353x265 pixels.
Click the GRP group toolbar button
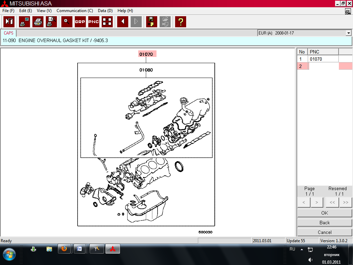(x=80, y=22)
